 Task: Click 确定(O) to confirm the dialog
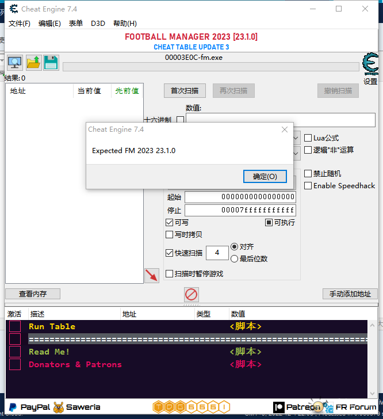[x=265, y=177]
